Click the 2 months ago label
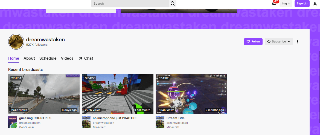Screen dimensions: 320x135 click(x=215, y=110)
